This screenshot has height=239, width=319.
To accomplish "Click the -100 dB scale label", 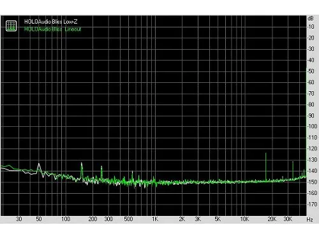I will coord(313,126).
